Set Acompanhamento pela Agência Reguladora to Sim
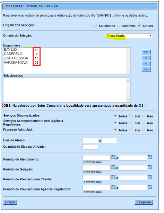This screenshot has height=213, width=164. 131,123
